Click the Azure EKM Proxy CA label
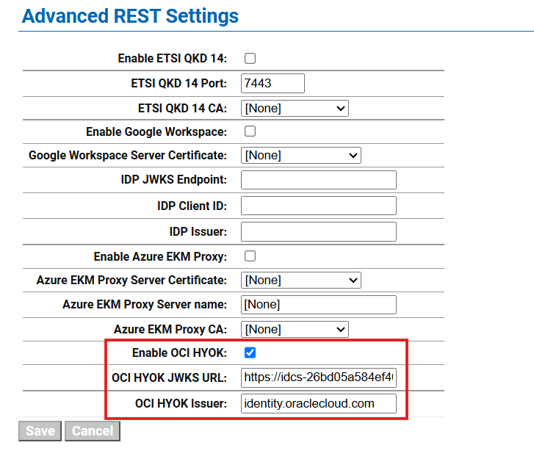This screenshot has width=534, height=470. point(170,329)
